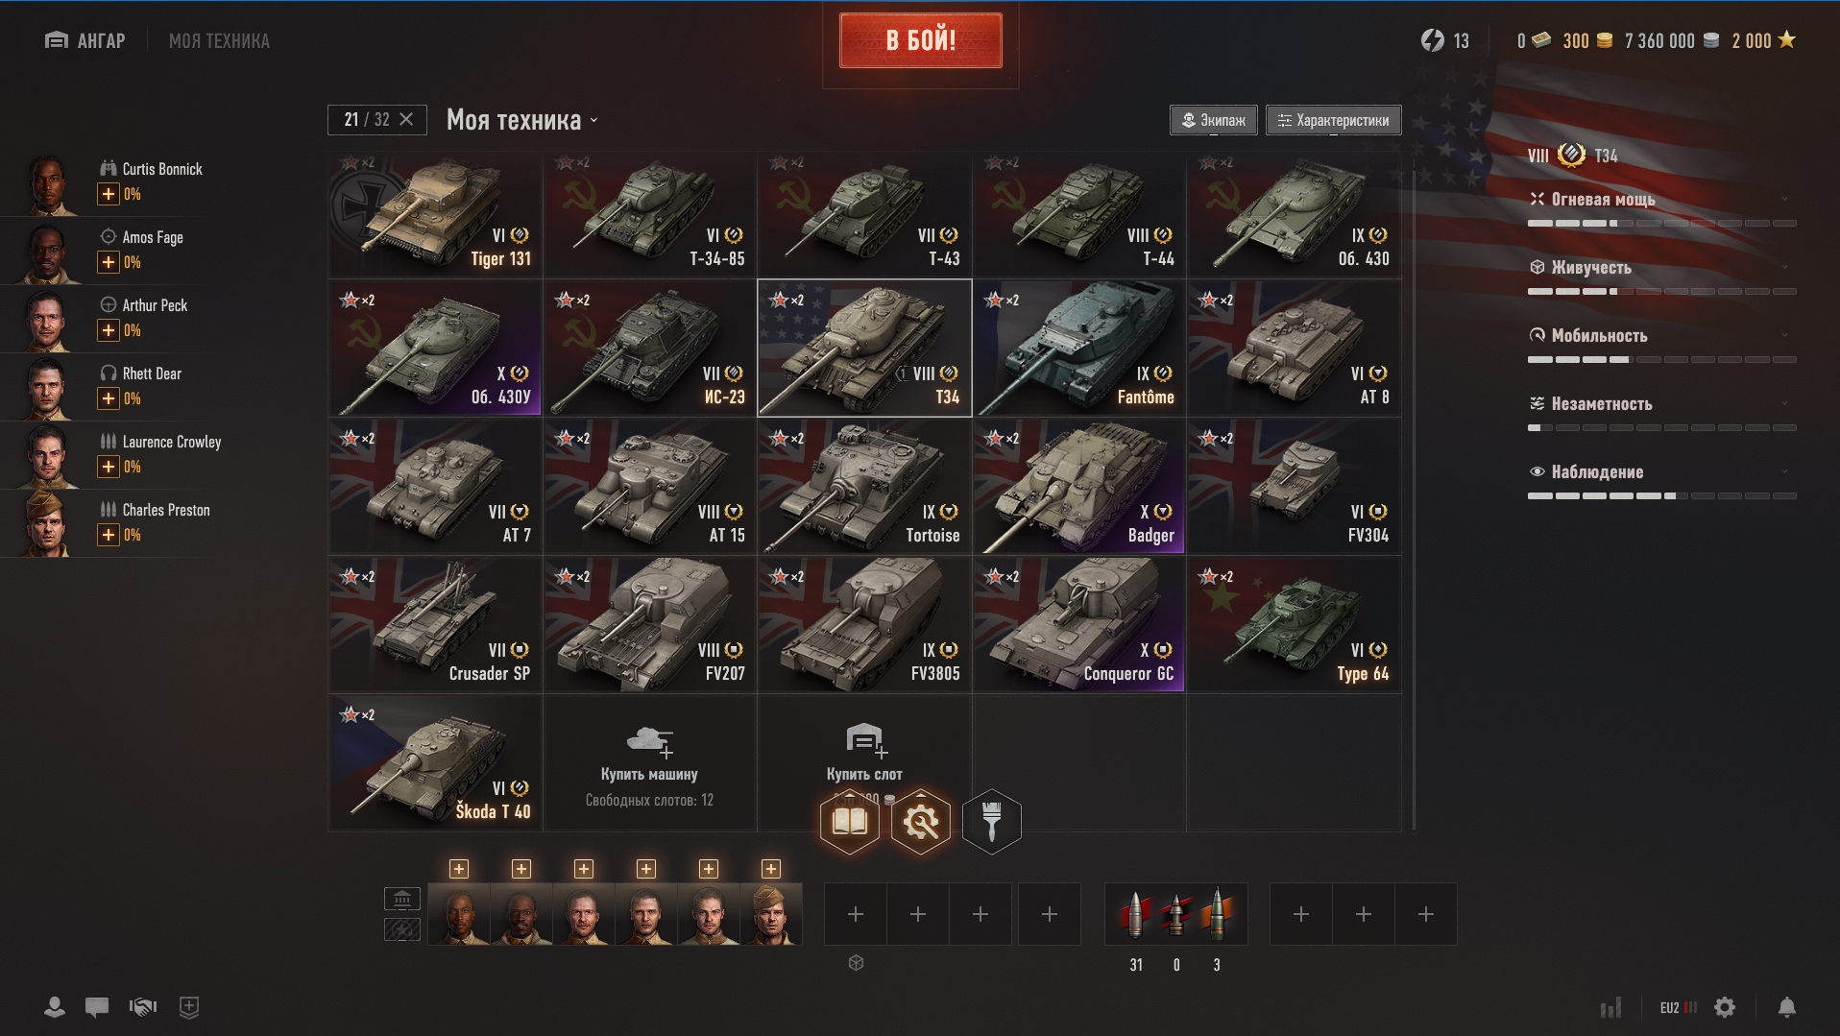This screenshot has width=1840, height=1036.
Task: Clear the 21 / 32 filter
Action: (406, 119)
